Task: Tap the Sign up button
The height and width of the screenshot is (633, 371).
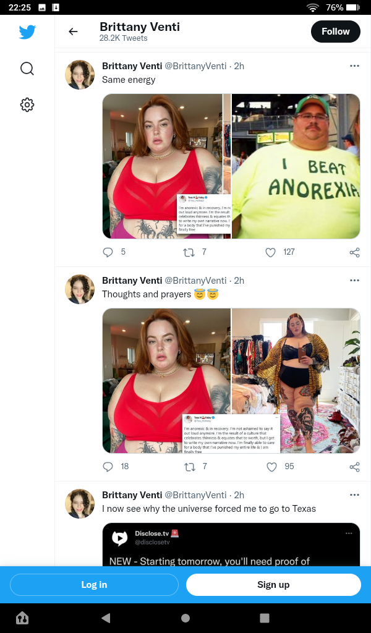Action: coord(273,585)
